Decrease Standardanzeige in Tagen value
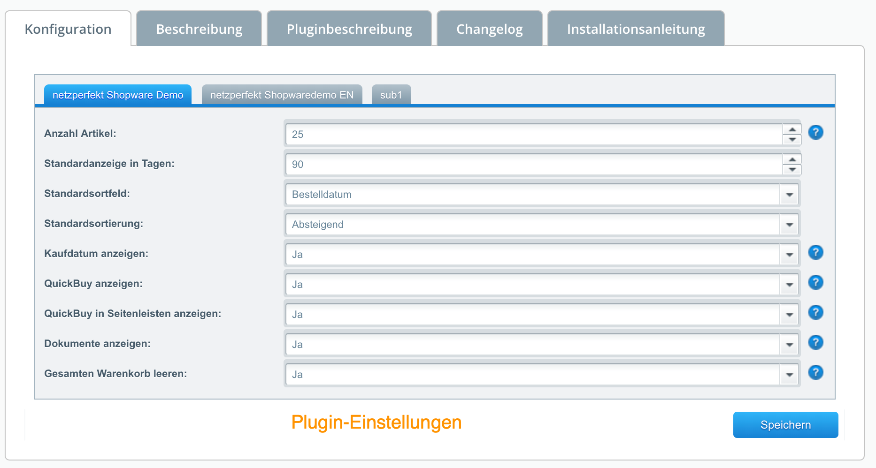 pos(792,169)
